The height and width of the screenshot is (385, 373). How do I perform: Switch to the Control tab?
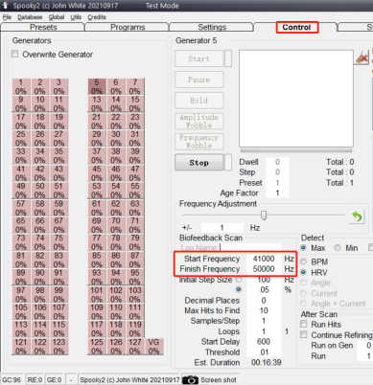click(296, 27)
